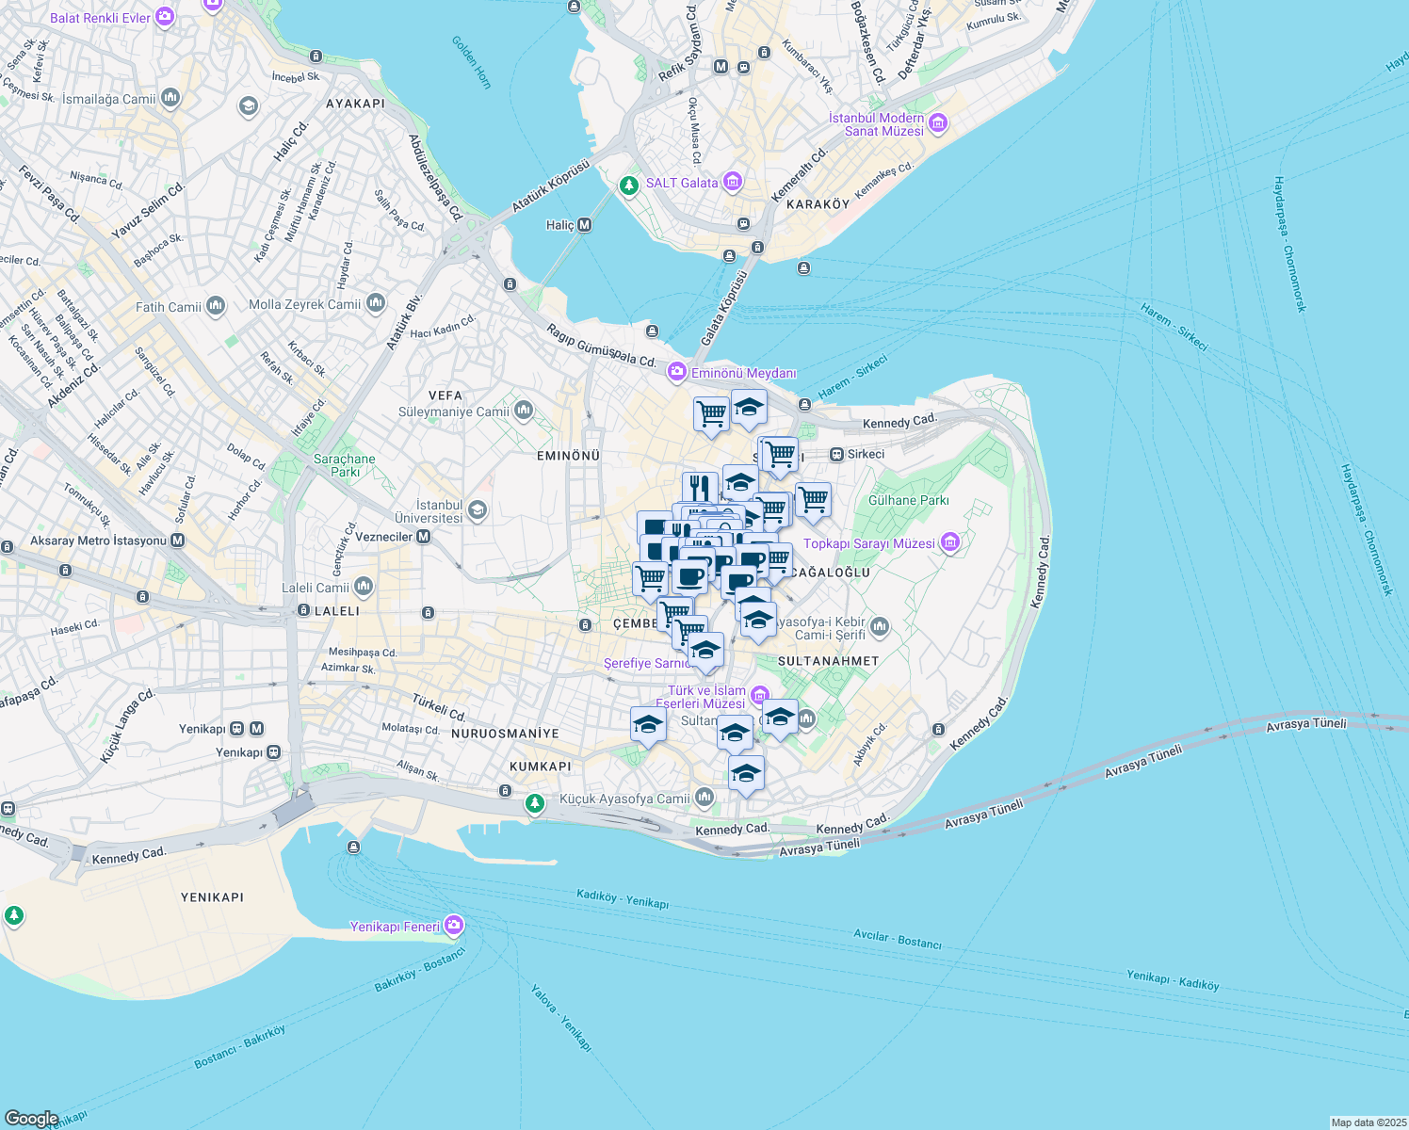This screenshot has width=1409, height=1130.
Task: Select the Fatih Camii landmark icon
Action: pyautogui.click(x=216, y=306)
